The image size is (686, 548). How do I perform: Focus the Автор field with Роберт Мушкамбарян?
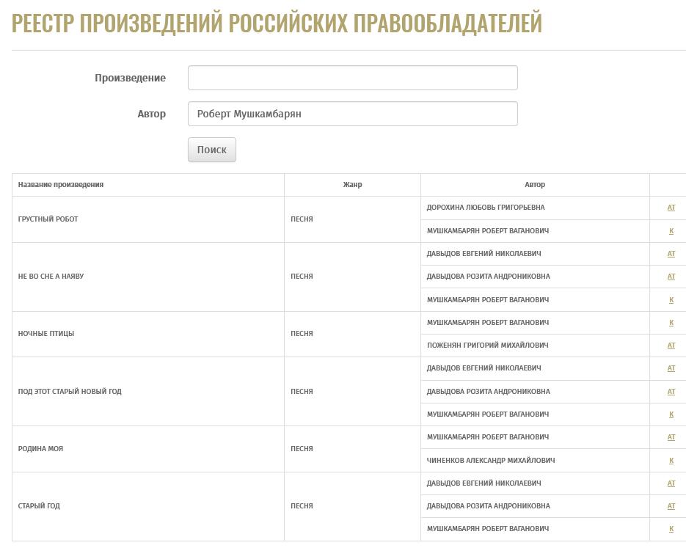353,114
